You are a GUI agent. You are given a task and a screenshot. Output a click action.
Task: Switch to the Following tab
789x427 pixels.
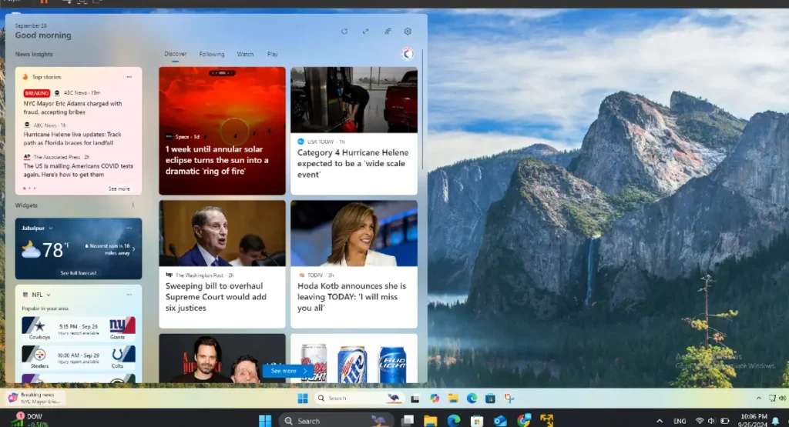coord(212,55)
